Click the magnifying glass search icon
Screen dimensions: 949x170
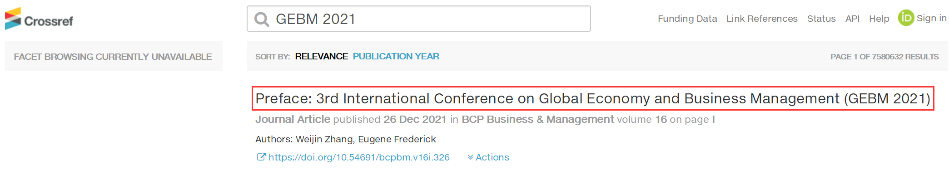coord(262,19)
